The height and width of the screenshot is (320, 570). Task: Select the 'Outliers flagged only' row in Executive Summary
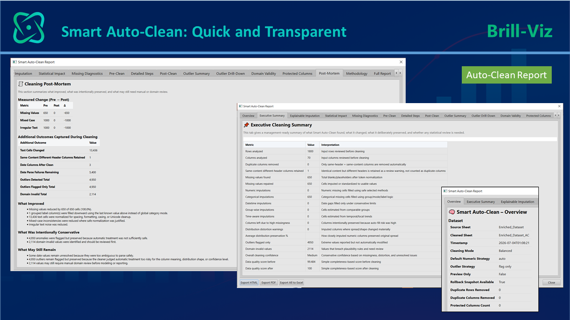(345, 243)
